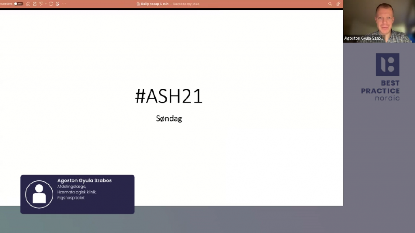Click the speaker avatar icon in name card

click(x=39, y=194)
